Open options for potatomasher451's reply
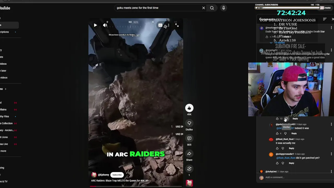The image size is (334, 188). (x=331, y=124)
